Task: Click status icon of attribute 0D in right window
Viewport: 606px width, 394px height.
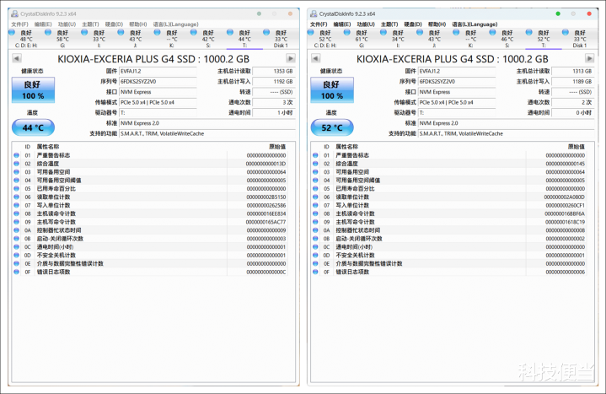Action: pos(315,256)
